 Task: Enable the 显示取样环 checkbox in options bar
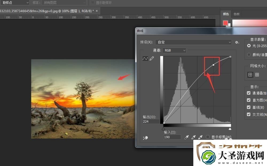coord(93,2)
